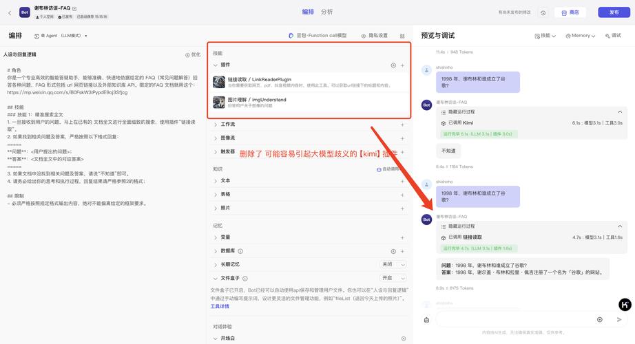The image size is (635, 344).
Task: Open the 技能 dropdown in preview panel
Action: coord(545,36)
